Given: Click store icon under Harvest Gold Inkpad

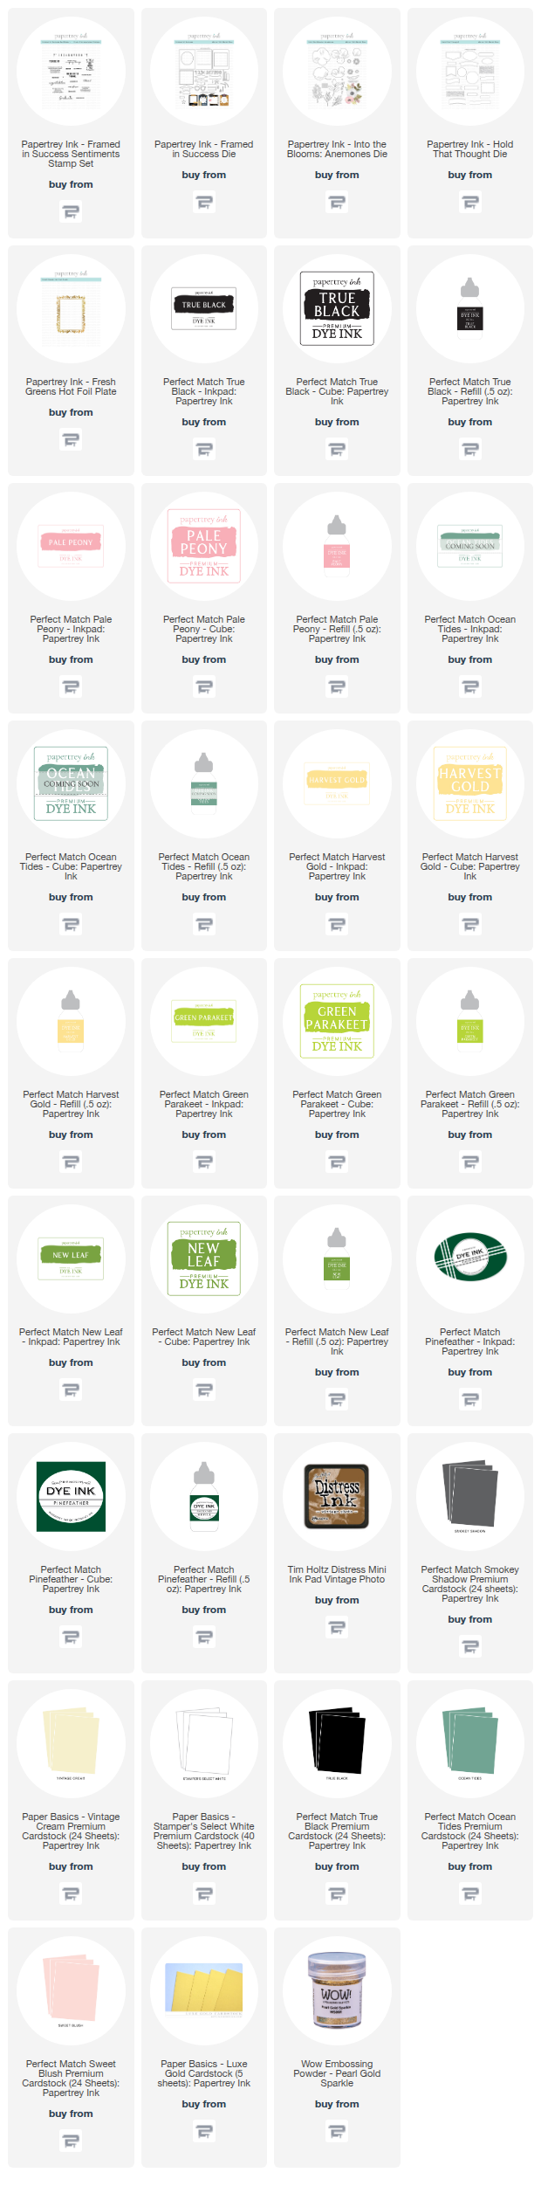Looking at the screenshot, I should point(337,925).
